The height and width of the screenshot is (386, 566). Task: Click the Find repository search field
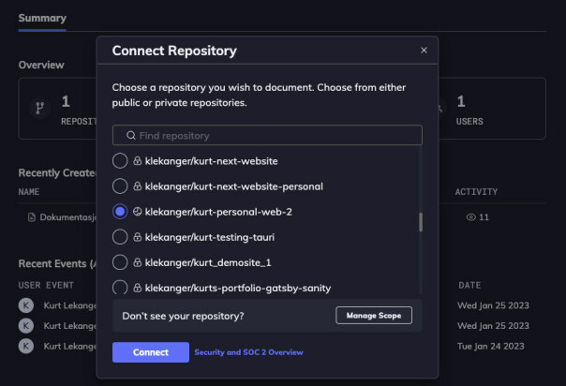pos(267,135)
